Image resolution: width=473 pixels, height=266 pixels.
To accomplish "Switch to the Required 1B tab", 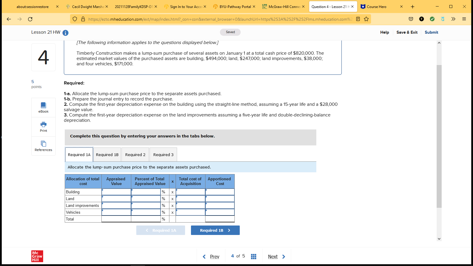I will coord(107,154).
